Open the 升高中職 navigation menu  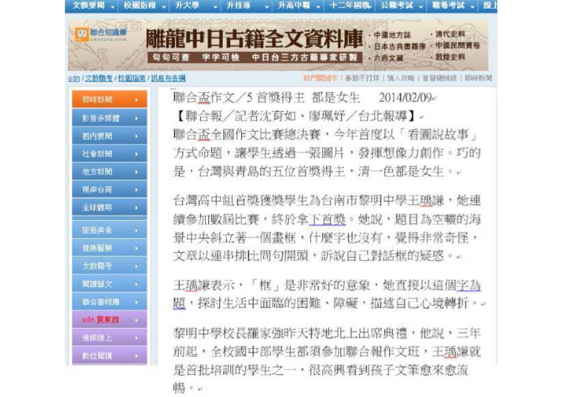coord(294,5)
